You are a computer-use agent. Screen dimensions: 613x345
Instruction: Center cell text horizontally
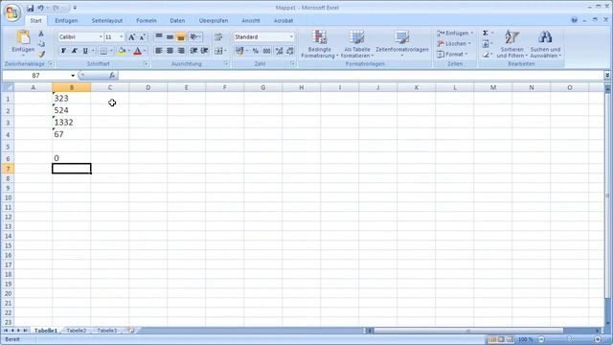(x=170, y=51)
